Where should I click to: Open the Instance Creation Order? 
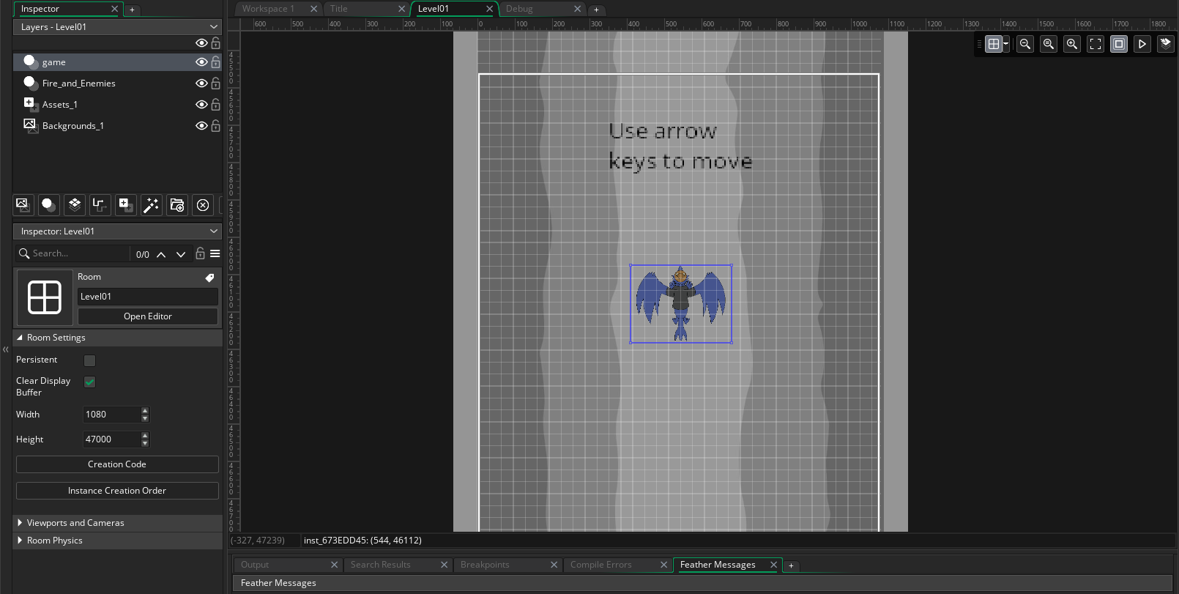[117, 491]
